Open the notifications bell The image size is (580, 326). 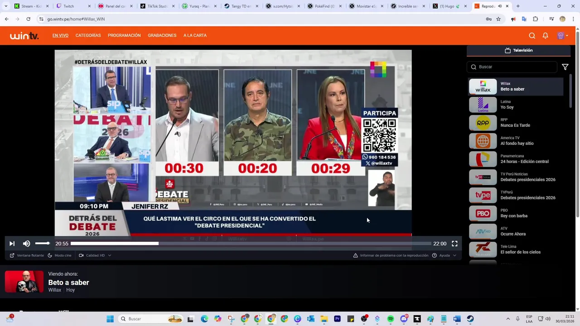click(x=546, y=36)
